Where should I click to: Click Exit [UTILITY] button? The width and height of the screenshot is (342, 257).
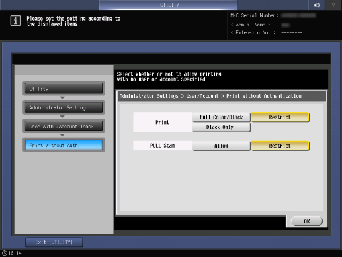[x=54, y=242]
